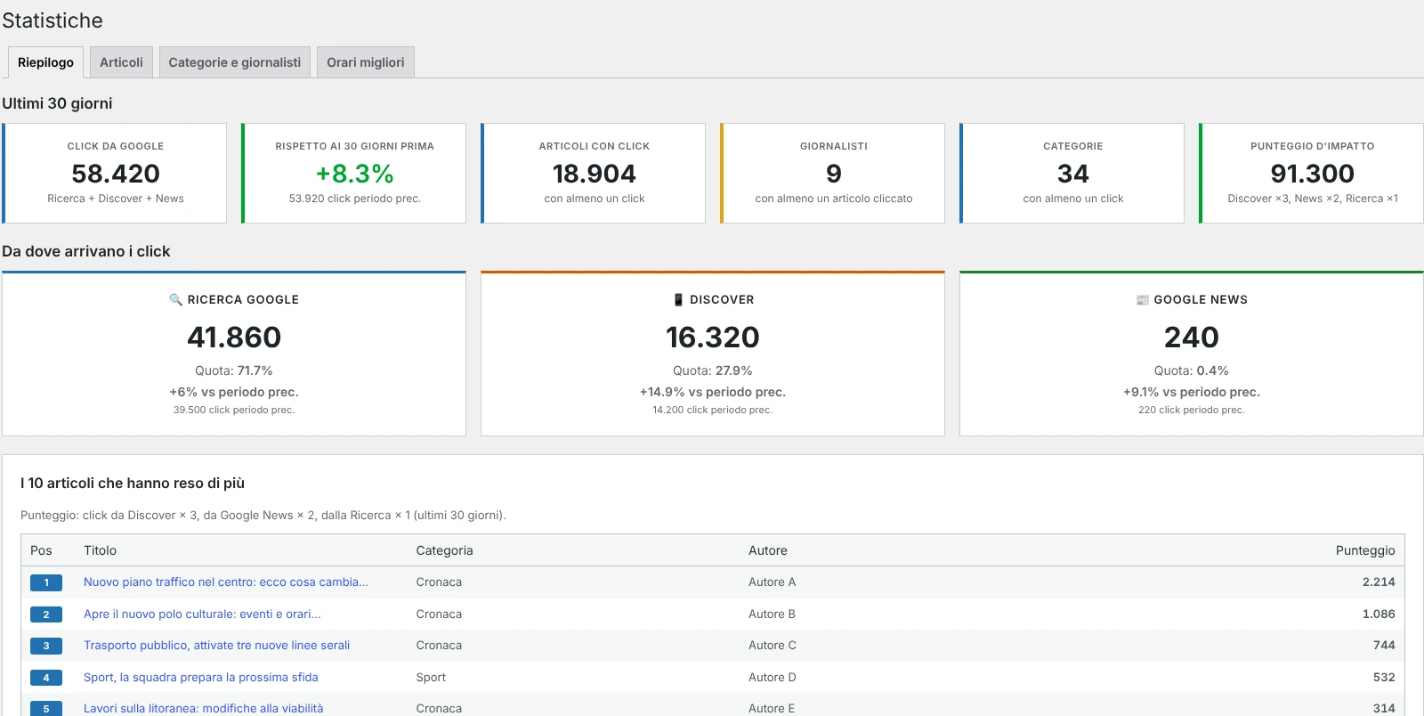Click the Categorie count 34
Viewport: 1424px width, 716px height.
[x=1073, y=174]
